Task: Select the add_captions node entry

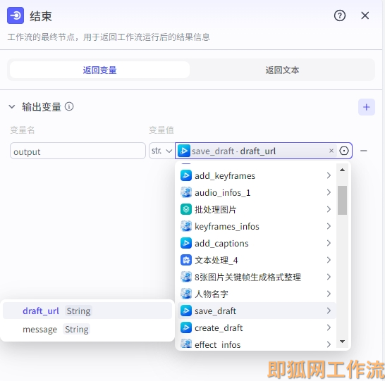Action: click(257, 243)
